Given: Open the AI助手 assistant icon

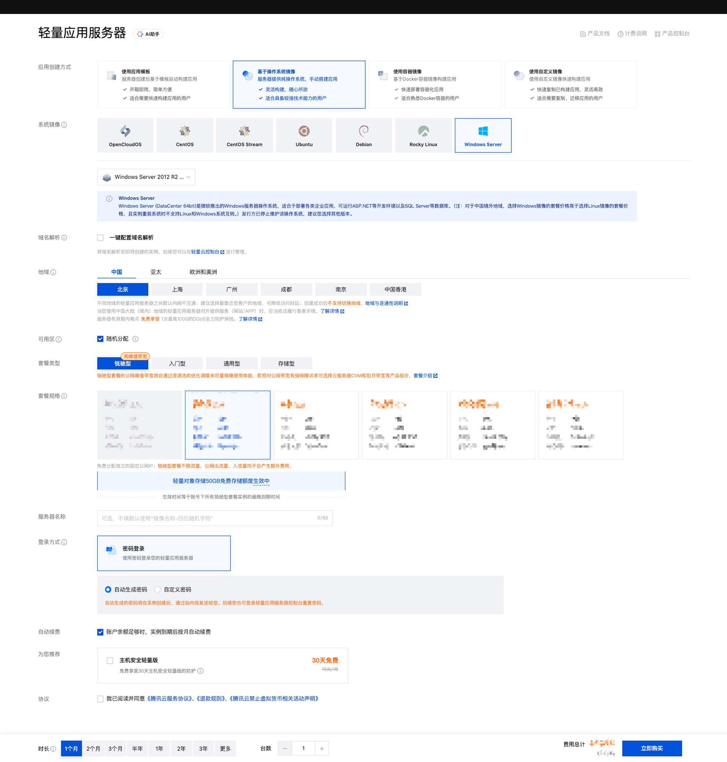Looking at the screenshot, I should 140,34.
